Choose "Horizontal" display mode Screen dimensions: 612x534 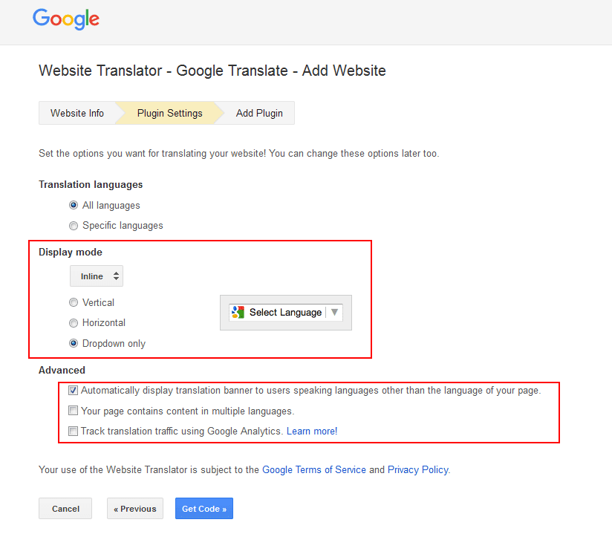click(74, 323)
